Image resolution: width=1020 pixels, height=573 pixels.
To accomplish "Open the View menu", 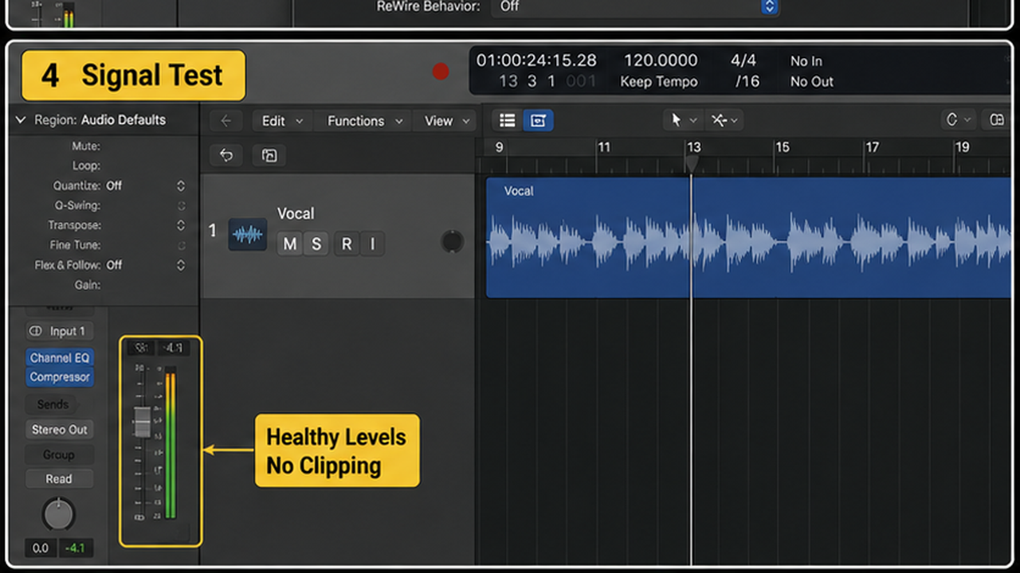I will 446,121.
